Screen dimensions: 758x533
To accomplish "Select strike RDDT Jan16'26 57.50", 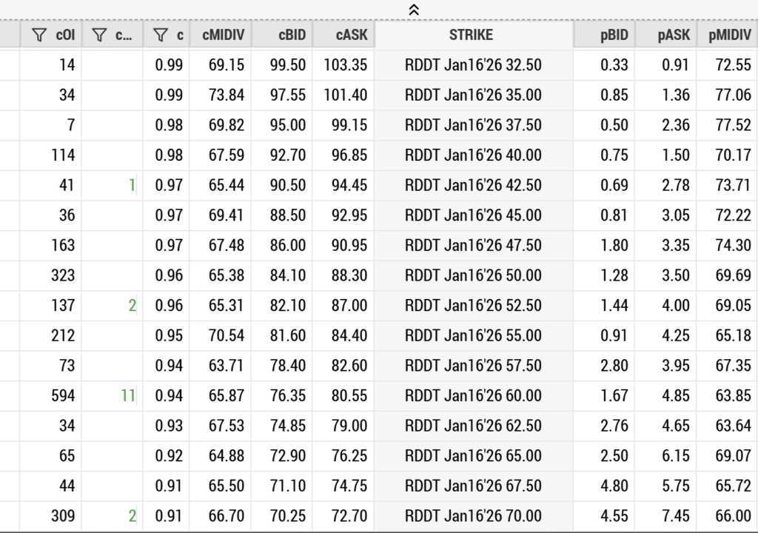I will pyautogui.click(x=473, y=365).
